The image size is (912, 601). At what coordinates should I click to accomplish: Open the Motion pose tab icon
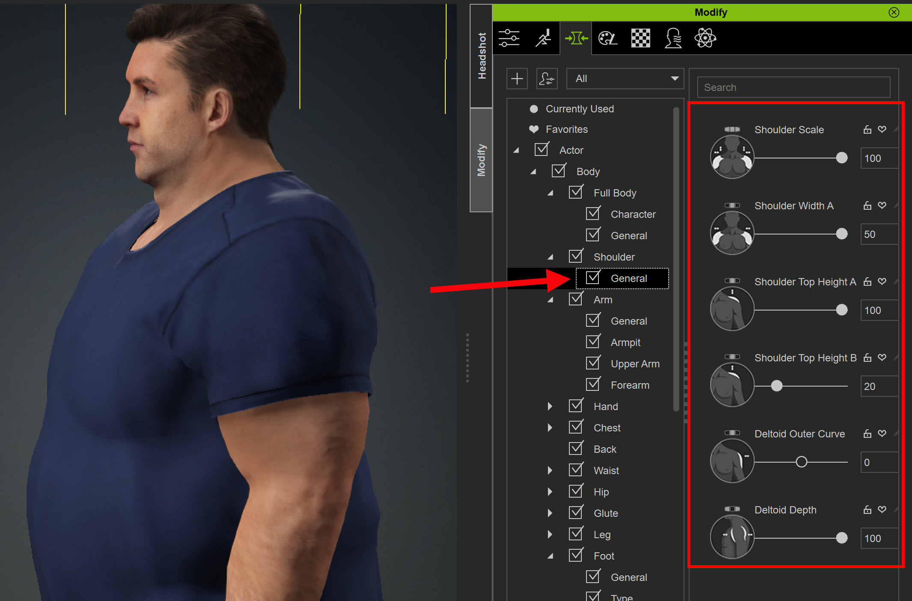tap(543, 38)
